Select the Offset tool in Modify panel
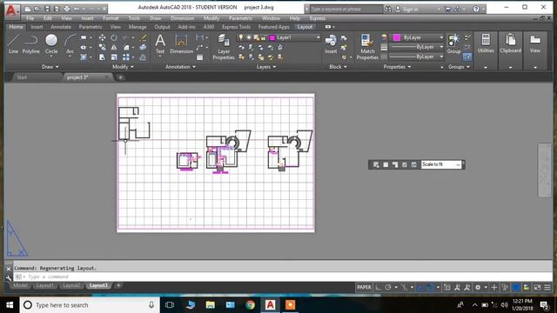The image size is (557, 313). (x=143, y=57)
